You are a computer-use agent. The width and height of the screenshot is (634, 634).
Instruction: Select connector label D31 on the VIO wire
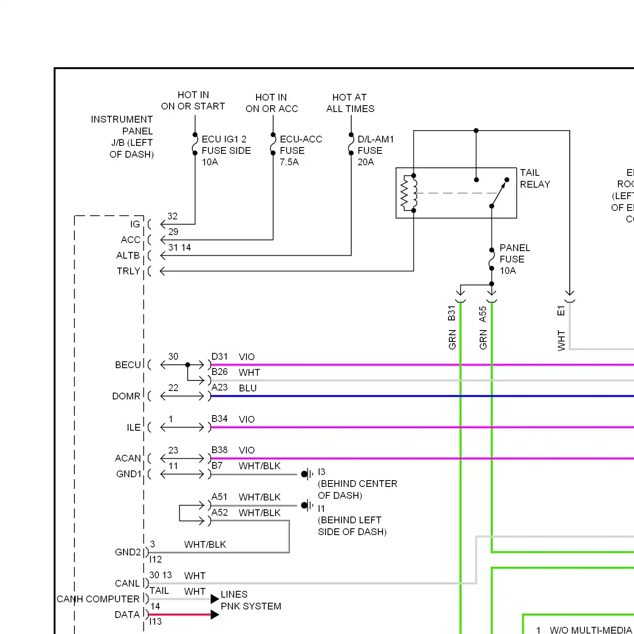tap(219, 356)
